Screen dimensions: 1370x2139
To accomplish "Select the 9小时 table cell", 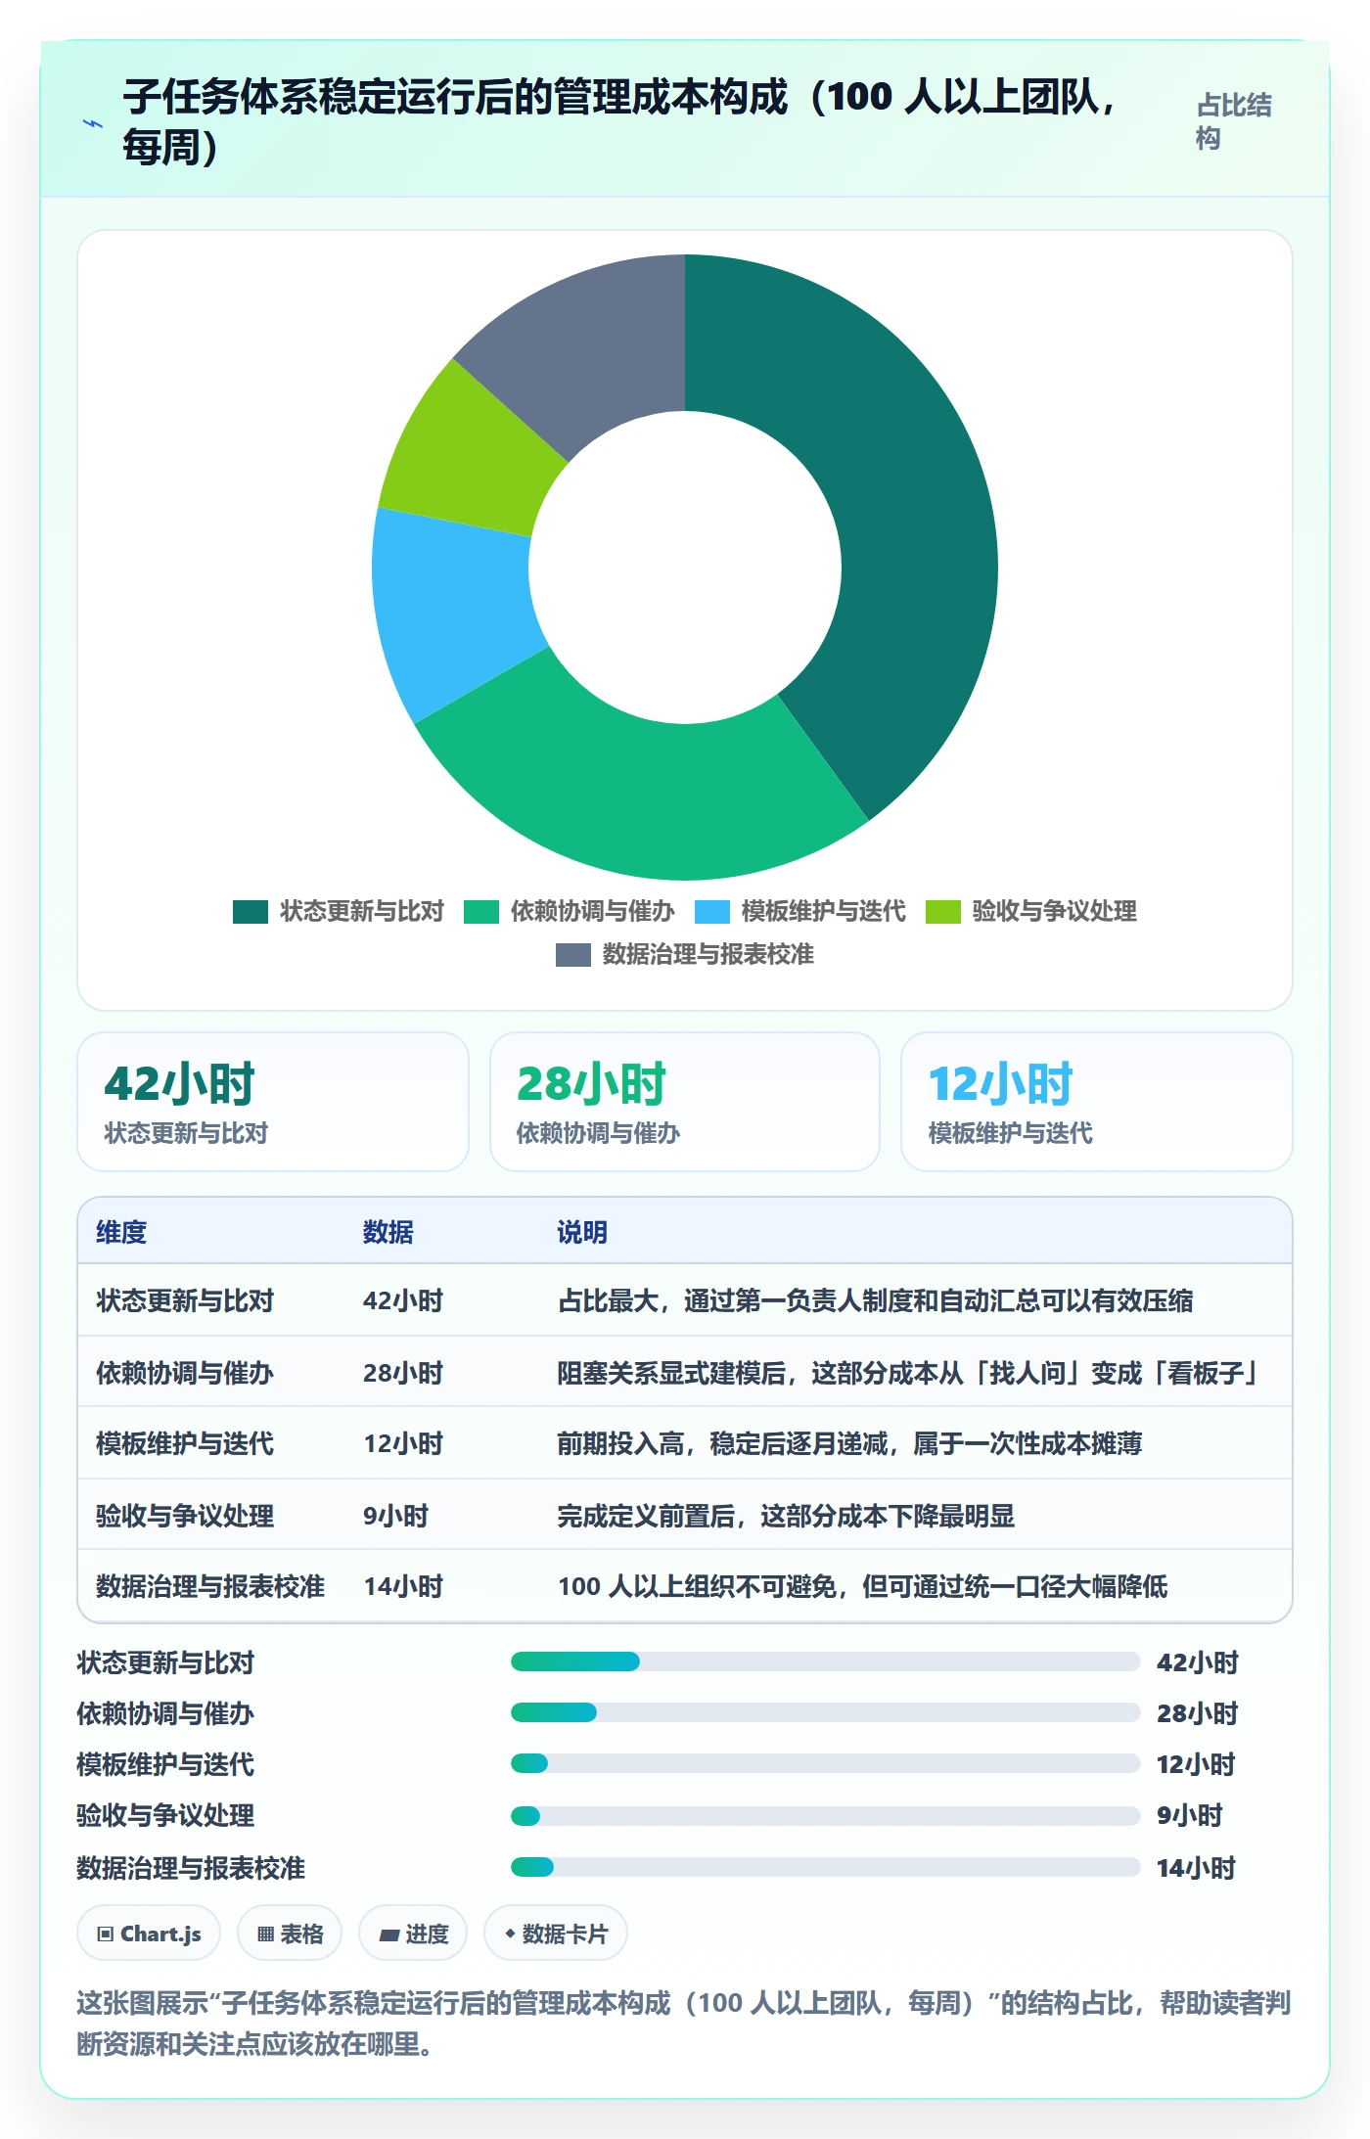I will pyautogui.click(x=396, y=1516).
